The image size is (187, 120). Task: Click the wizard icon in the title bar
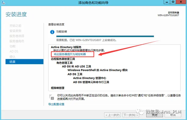click(3, 2)
